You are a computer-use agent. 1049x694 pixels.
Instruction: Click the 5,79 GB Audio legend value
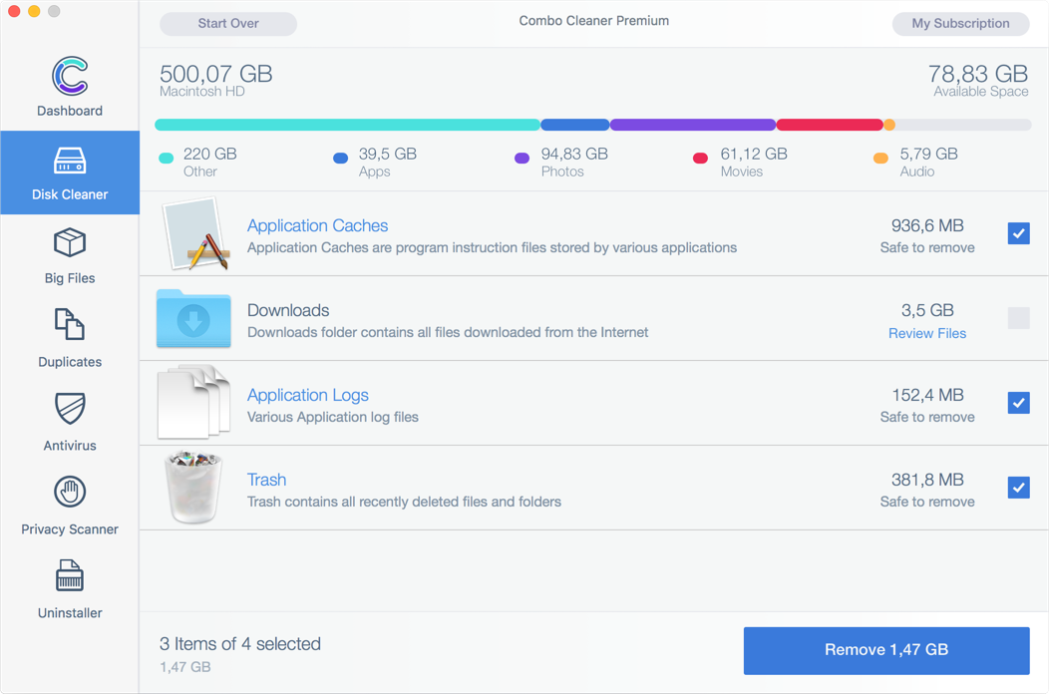[928, 154]
